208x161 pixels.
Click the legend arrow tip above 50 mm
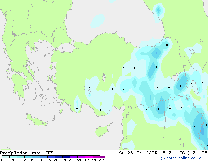coord(104,157)
